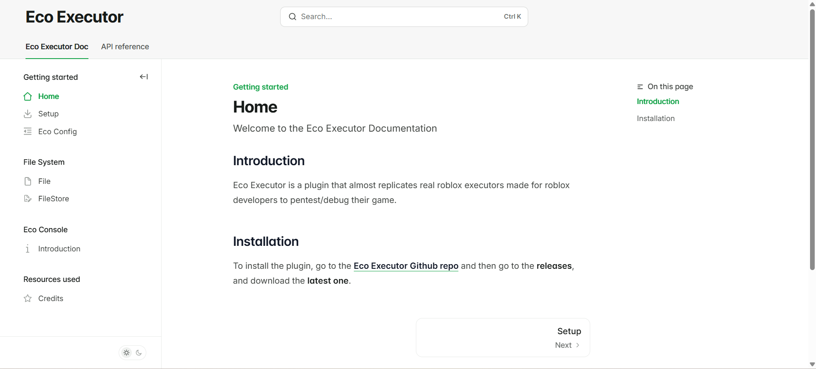Click the Home page title heading
The height and width of the screenshot is (369, 816).
255,107
